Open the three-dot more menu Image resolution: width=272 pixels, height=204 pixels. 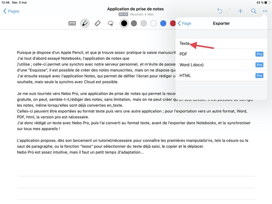pos(265,11)
